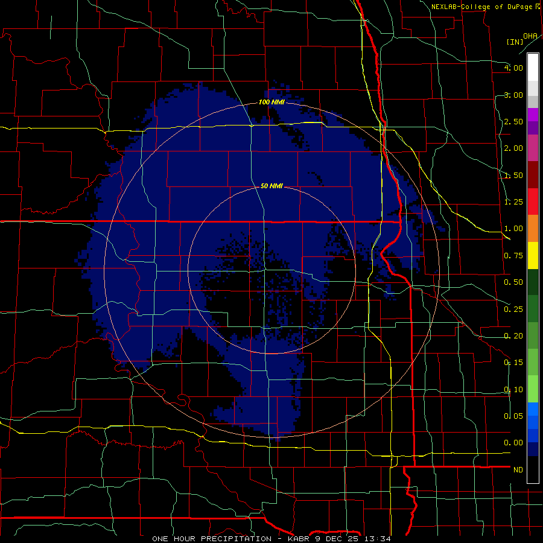The width and height of the screenshot is (543, 543).
Task: Click the 1.25 legend value
Action: pos(513,202)
